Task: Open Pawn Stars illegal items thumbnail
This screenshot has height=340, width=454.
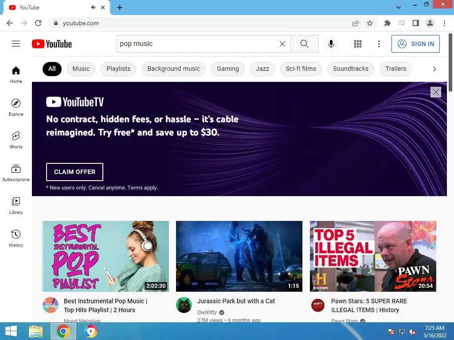Action: pyautogui.click(x=373, y=256)
